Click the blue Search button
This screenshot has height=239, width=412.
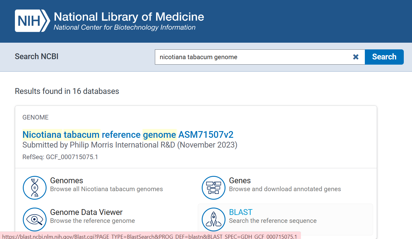[384, 57]
